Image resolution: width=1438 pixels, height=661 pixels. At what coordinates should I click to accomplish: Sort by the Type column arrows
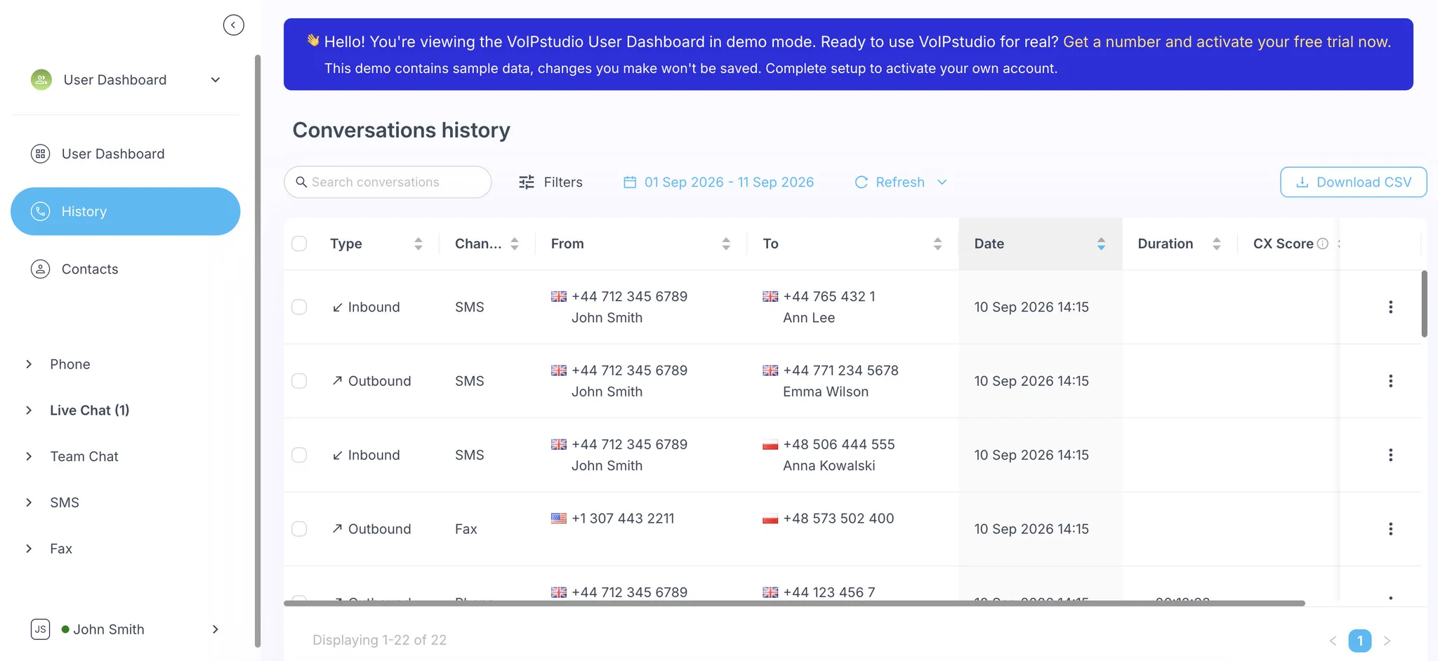coord(418,243)
